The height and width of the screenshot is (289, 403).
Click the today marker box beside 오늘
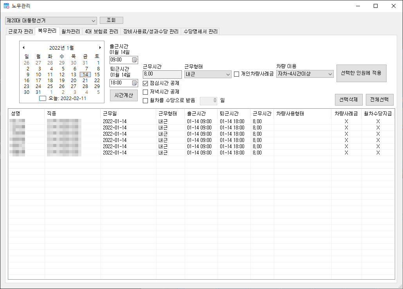tap(43, 99)
